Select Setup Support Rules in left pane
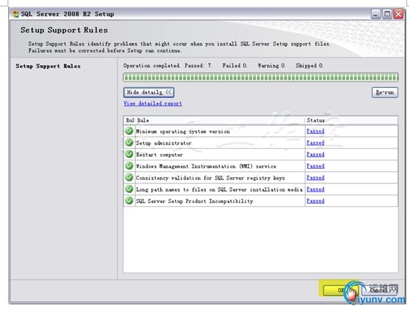The image size is (409, 310). tap(48, 66)
